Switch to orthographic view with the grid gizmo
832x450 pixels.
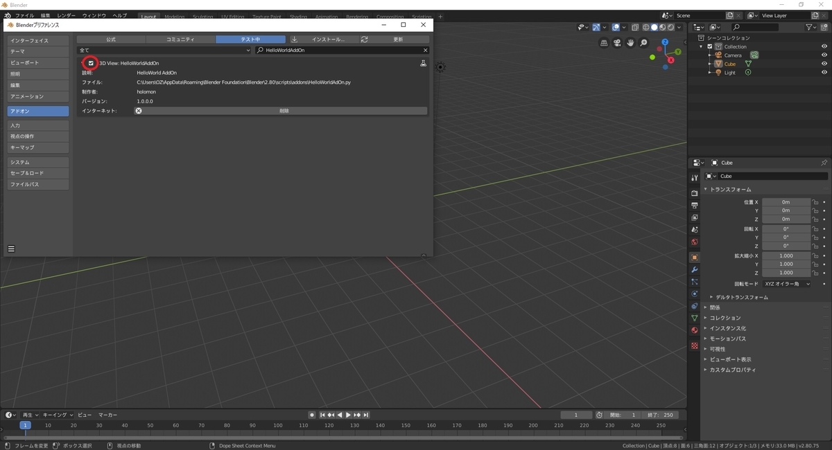pyautogui.click(x=604, y=42)
